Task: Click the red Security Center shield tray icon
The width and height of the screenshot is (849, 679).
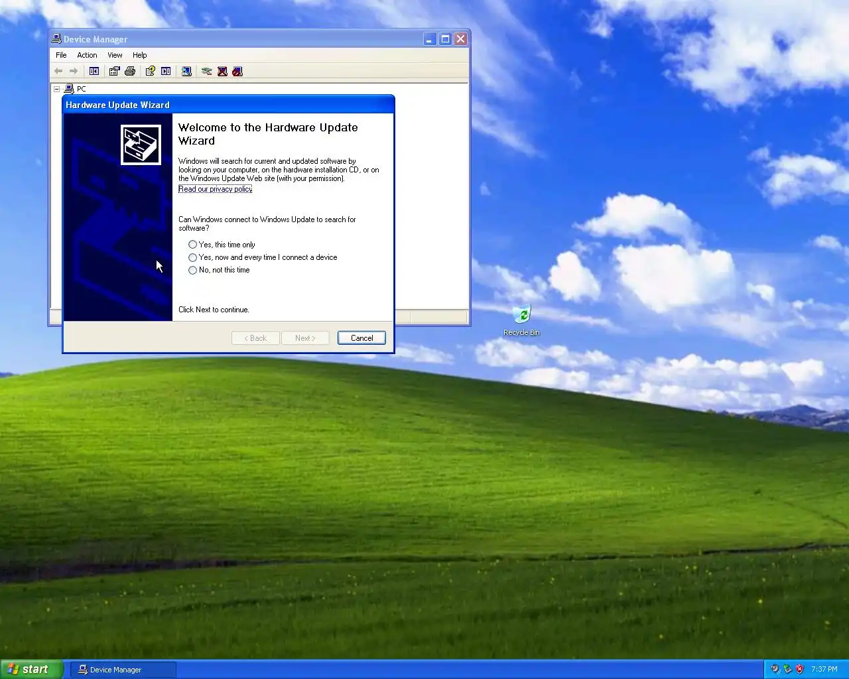Action: [x=800, y=669]
